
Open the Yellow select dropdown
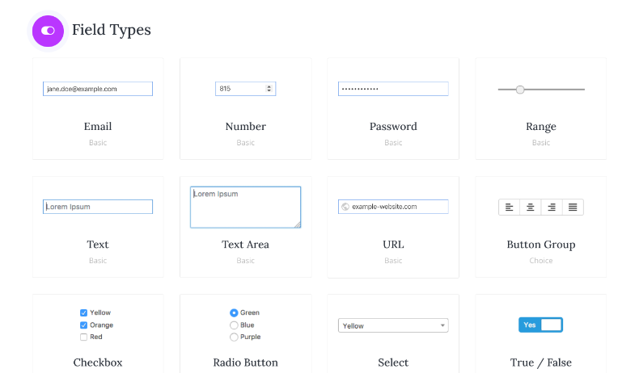(393, 325)
